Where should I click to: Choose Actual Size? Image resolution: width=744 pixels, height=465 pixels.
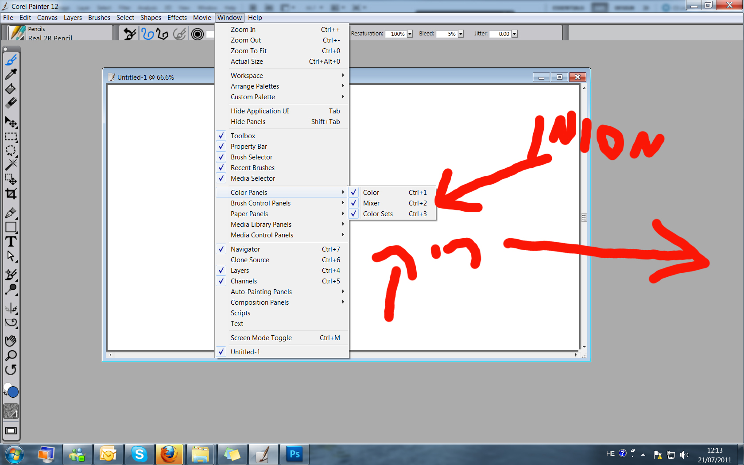point(282,62)
